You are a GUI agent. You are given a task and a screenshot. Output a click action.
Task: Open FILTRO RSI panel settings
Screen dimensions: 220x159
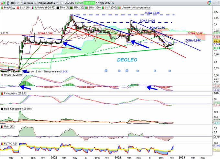click(x=10, y=144)
